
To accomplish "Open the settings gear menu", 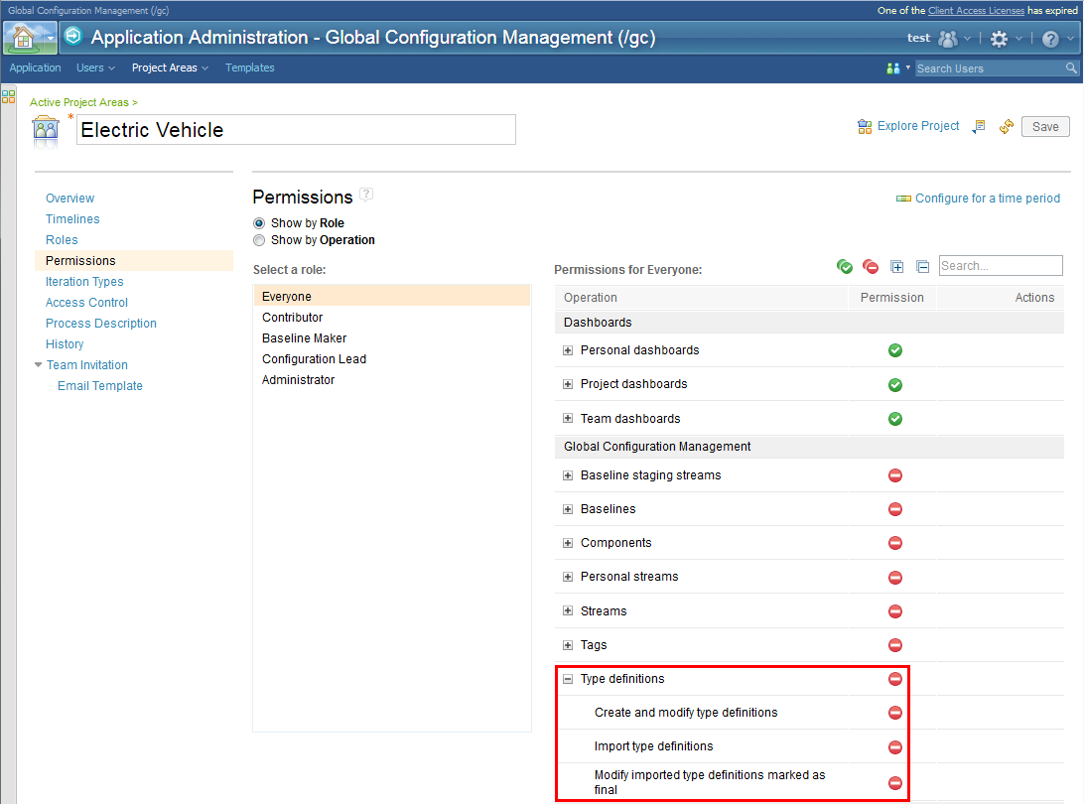I will coord(999,39).
